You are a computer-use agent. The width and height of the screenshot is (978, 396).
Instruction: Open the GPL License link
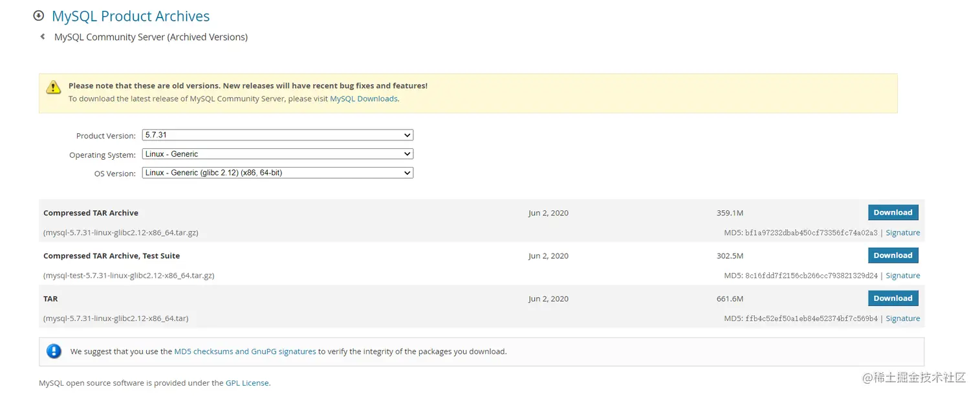pos(247,382)
